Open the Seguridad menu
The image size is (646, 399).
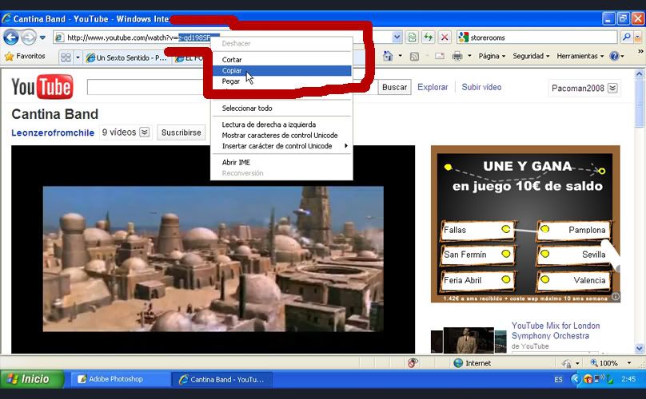531,56
